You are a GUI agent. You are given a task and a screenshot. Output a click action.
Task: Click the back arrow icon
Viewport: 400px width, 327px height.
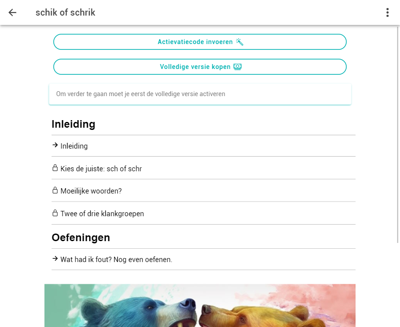coord(12,12)
